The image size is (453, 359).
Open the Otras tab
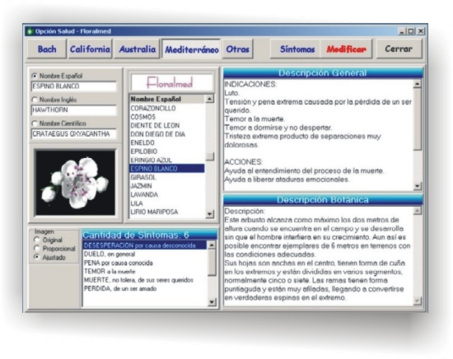pyautogui.click(x=237, y=49)
